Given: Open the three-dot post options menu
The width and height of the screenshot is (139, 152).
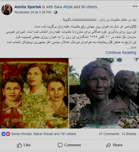Looking at the screenshot, I should click(135, 6).
